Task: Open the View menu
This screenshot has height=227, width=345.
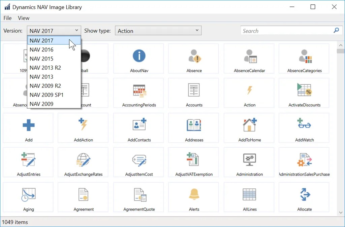Action: coord(24,18)
